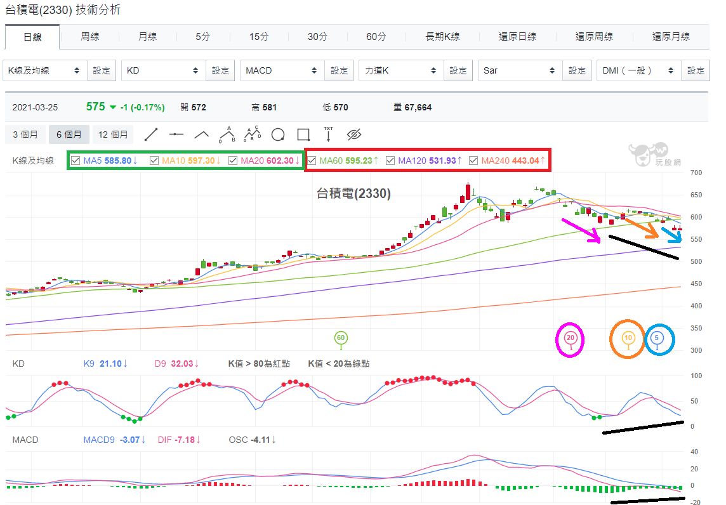Viewport: 726px width, 505px height.
Task: Open the 長期K線 tab
Action: click(442, 37)
